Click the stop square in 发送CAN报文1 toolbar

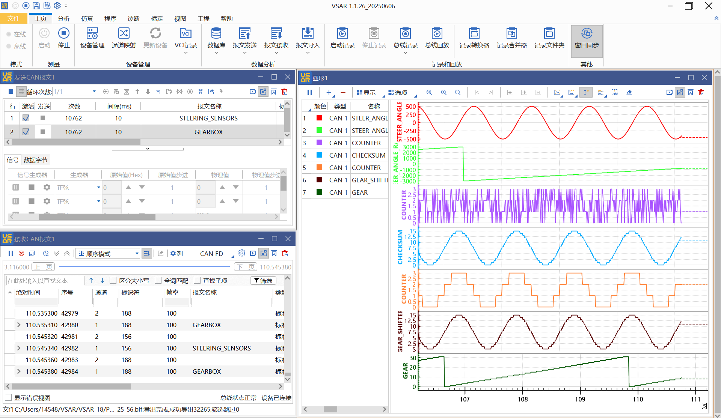tap(11, 92)
